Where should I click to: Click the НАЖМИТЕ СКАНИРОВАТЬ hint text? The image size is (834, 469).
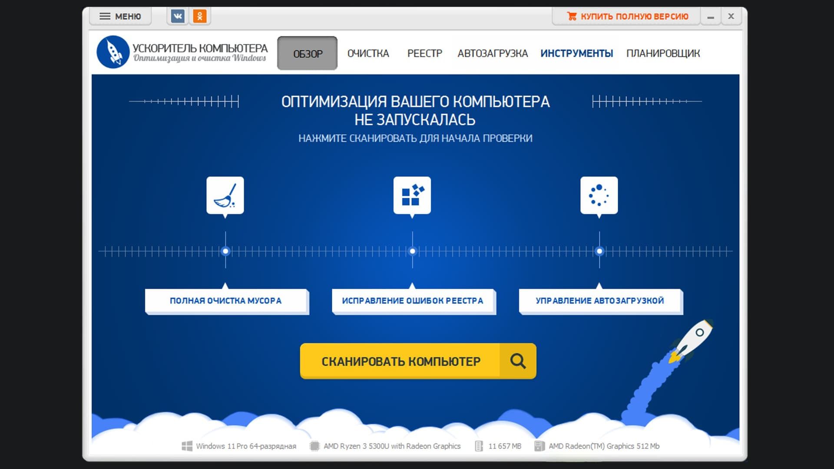415,138
